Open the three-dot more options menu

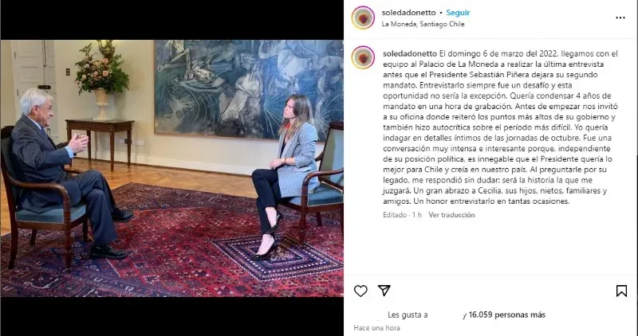tap(620, 18)
